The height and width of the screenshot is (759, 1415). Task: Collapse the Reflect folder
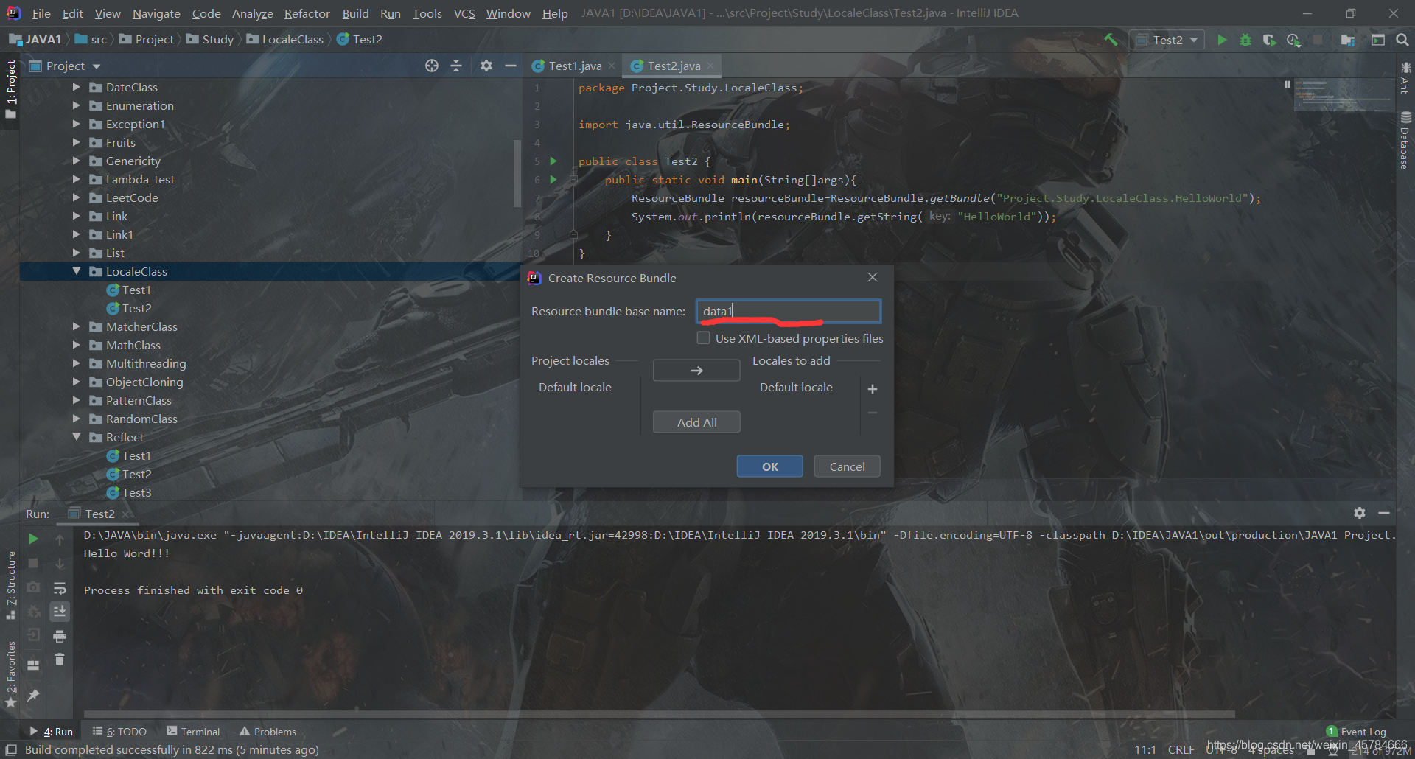coord(77,437)
